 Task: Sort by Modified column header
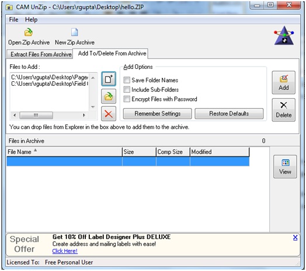[x=220, y=152]
